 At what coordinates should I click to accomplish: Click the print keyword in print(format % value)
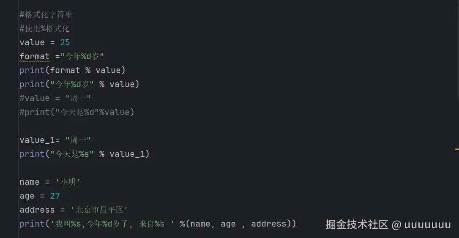[x=32, y=71]
